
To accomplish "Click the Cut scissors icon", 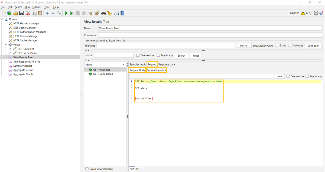I will (x=28, y=13).
